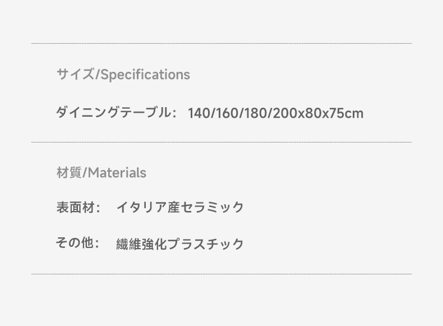Click the プラスチック word in the other material

(x=205, y=244)
